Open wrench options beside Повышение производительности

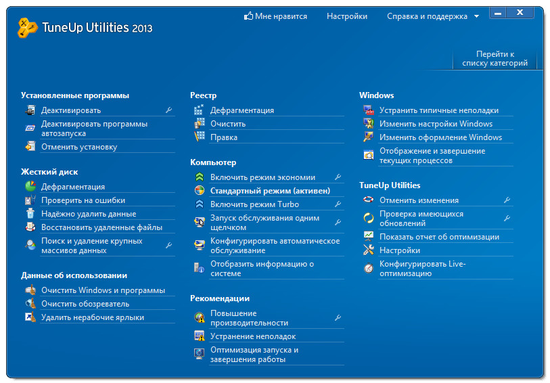[338, 318]
